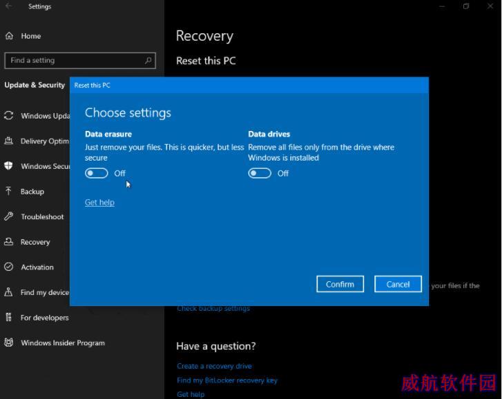Click the Find a setting search box
Viewport: 502px width, 399px height.
pos(73,61)
